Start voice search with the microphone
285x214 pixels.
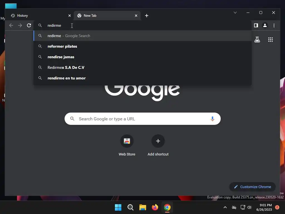[212, 119]
